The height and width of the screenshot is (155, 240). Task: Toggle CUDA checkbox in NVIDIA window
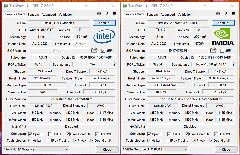click(x=169, y=134)
